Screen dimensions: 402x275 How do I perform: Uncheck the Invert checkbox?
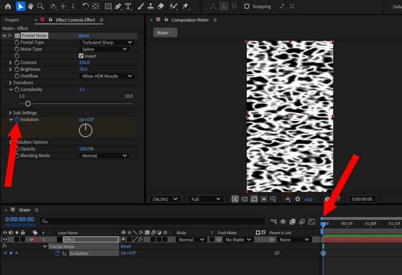click(x=81, y=56)
